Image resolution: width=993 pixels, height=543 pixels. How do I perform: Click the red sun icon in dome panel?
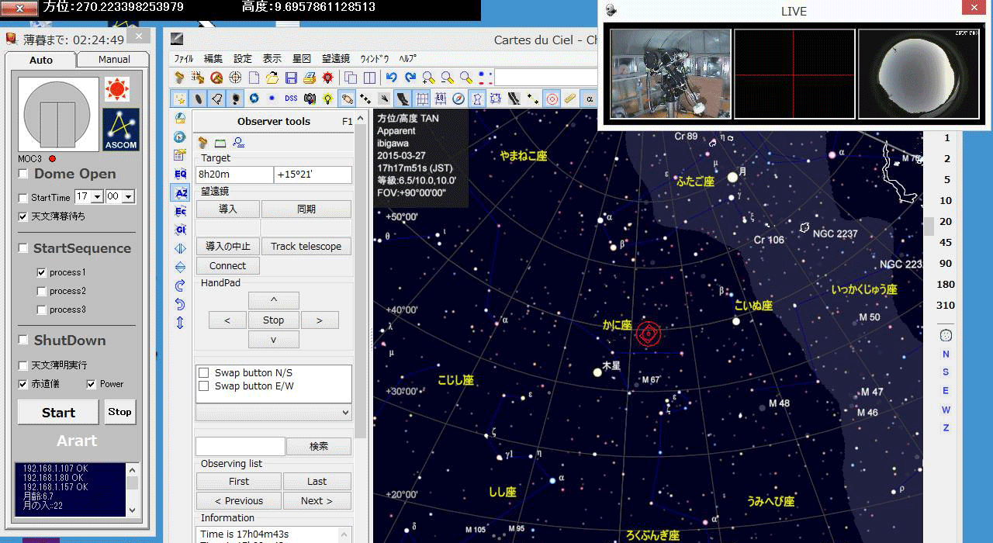pos(117,90)
